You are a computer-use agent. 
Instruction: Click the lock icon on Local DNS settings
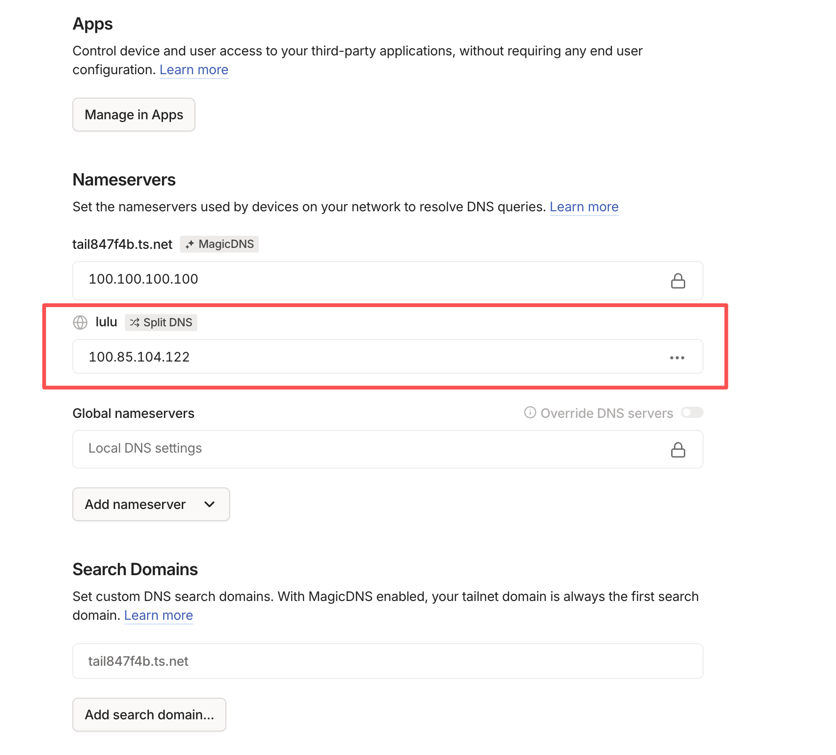tap(678, 449)
